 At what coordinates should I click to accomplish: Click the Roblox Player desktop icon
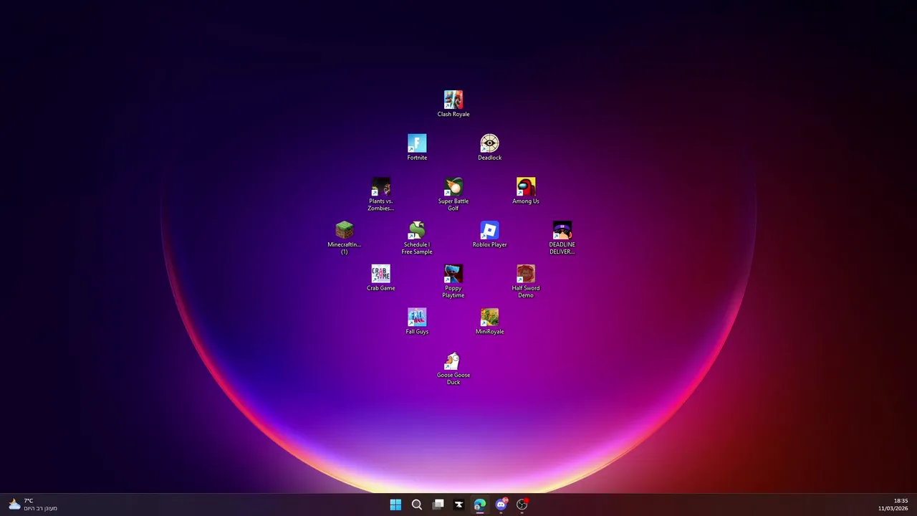(489, 234)
